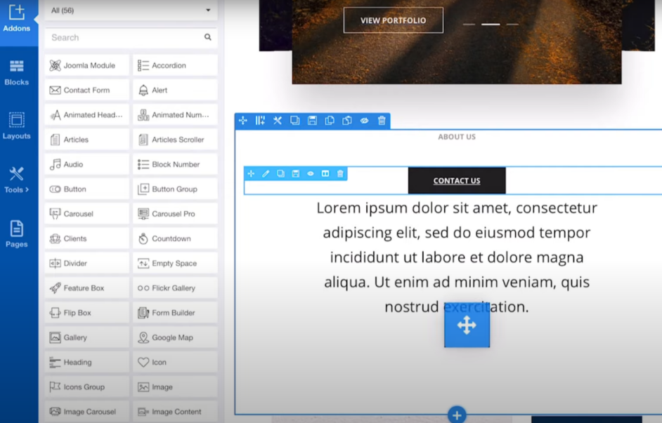Switch to the Layouts tab
This screenshot has width=662, height=423.
pyautogui.click(x=16, y=126)
